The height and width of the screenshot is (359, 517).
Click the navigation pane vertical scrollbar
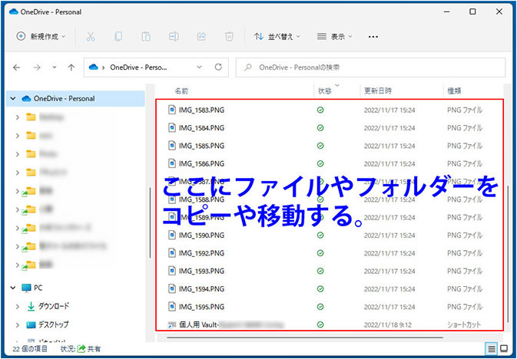151,222
